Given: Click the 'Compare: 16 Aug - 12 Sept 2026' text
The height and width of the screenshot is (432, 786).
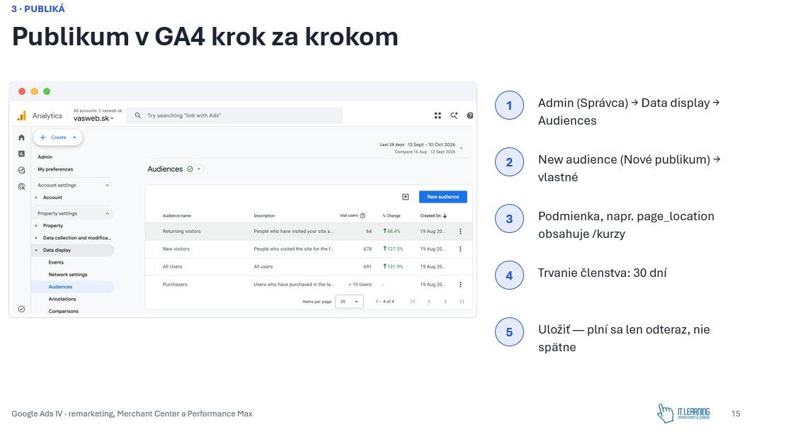Looking at the screenshot, I should (x=425, y=152).
